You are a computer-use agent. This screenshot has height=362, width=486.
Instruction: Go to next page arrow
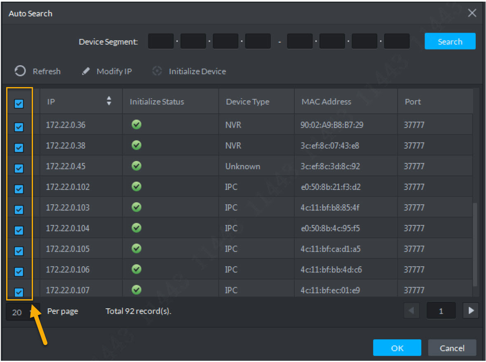tap(471, 310)
